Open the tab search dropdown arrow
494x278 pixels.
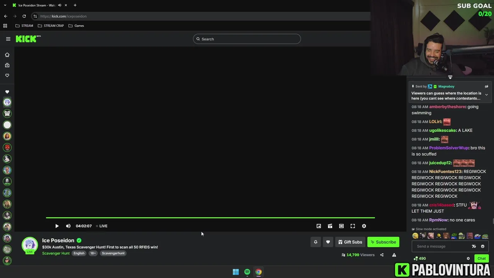pos(5,5)
